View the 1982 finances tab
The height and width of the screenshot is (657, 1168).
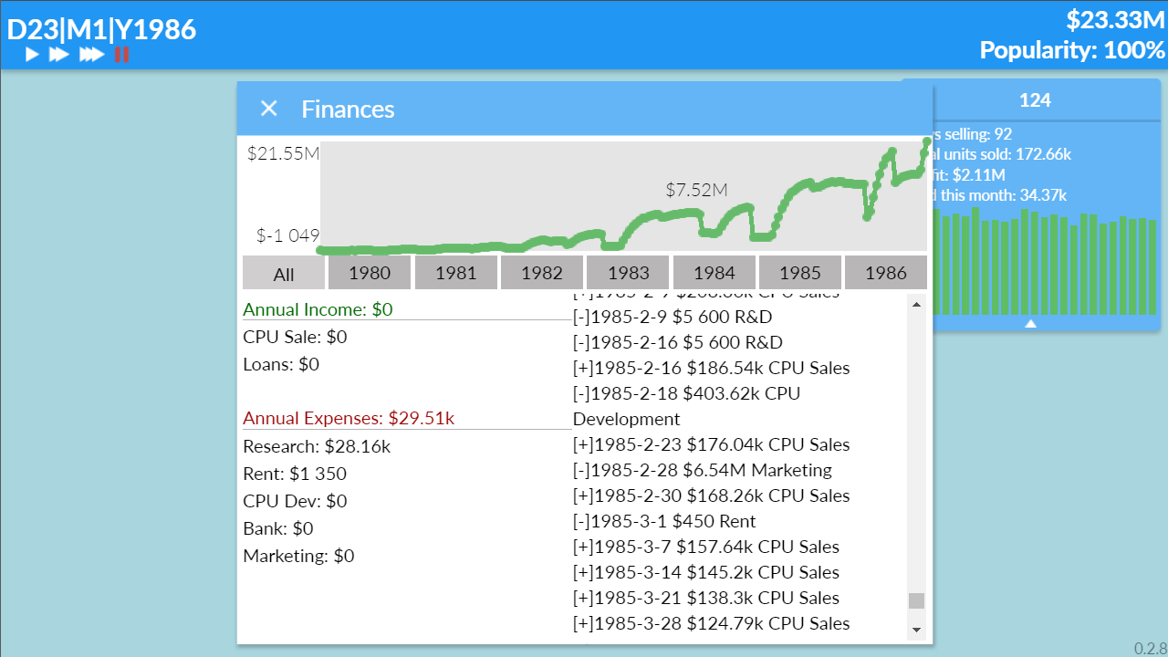pyautogui.click(x=542, y=273)
